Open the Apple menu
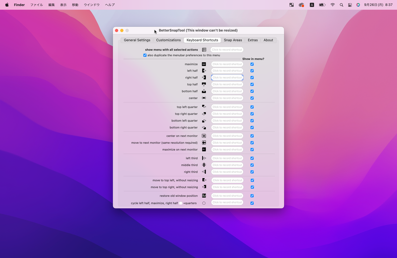Image resolution: width=397 pixels, height=258 pixels. [7, 5]
